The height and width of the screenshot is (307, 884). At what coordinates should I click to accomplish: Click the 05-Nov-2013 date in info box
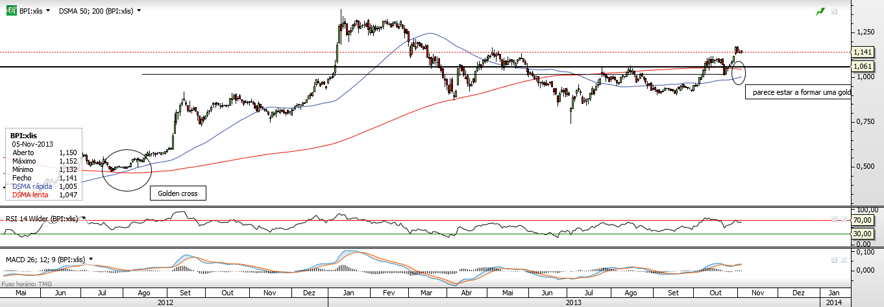32,144
